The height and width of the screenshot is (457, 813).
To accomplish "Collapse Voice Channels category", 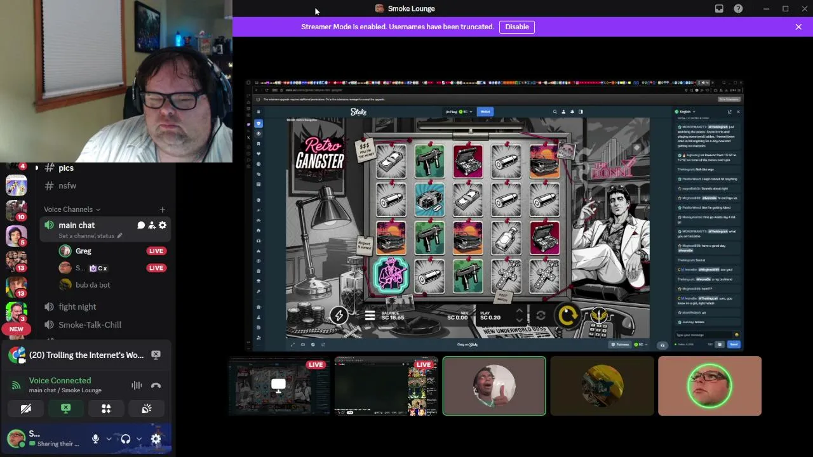I will point(72,209).
